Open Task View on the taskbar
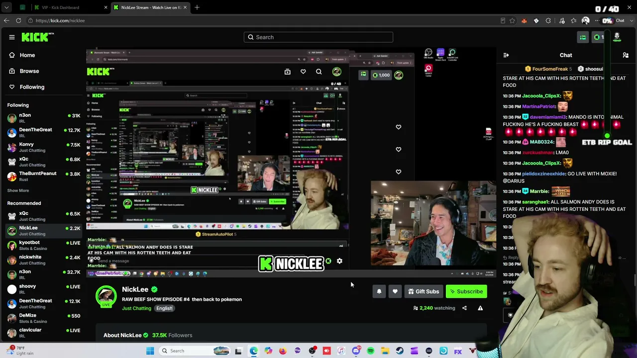This screenshot has height=358, width=637. point(238,351)
